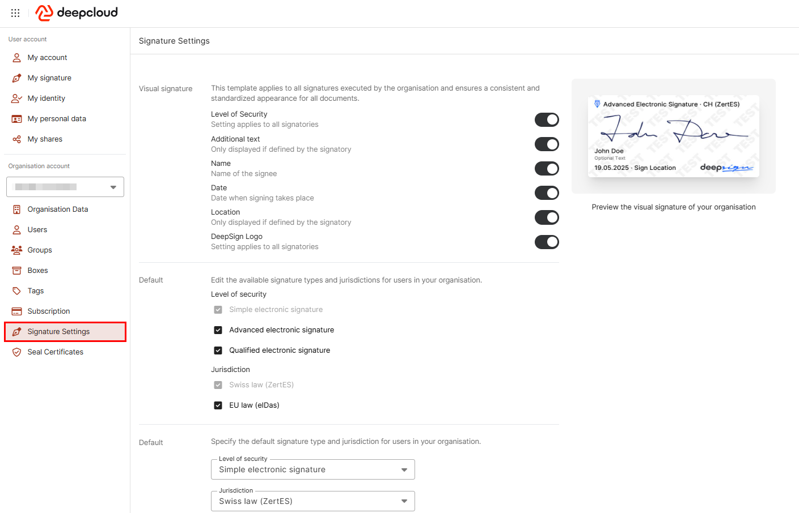Uncheck EU law (eIDas)
Viewport: 799px width, 513px height.
[x=218, y=405]
